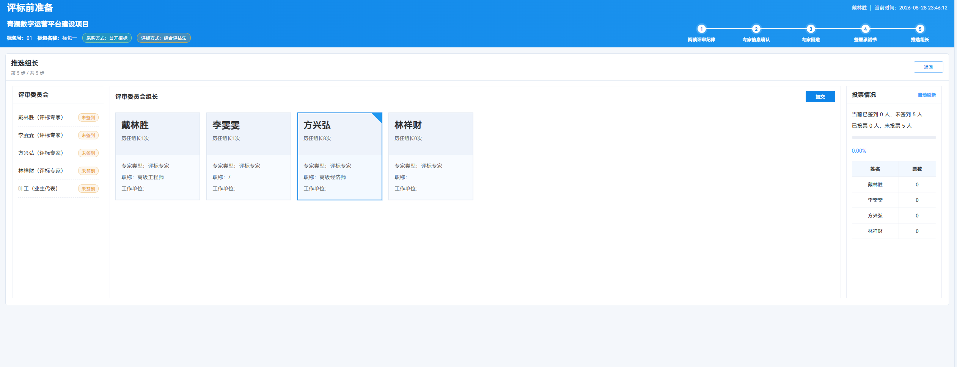The image size is (957, 367).
Task: Click the 评标方式: 综合评估法 tag
Action: pyautogui.click(x=164, y=38)
